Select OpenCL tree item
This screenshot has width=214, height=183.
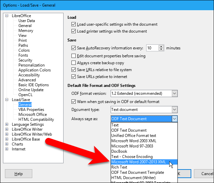tap(26, 95)
